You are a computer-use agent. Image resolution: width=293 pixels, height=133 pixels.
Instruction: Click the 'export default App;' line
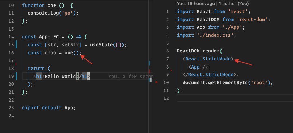[49, 108]
